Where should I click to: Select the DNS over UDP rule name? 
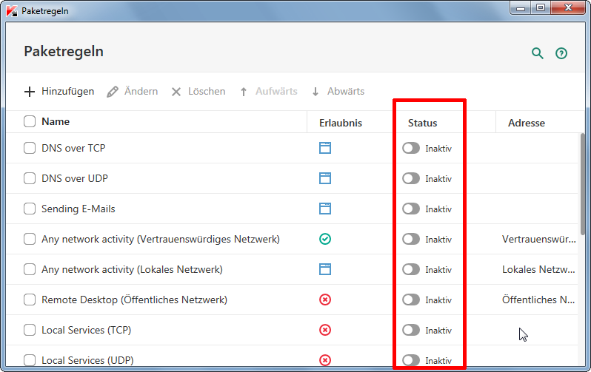75,178
